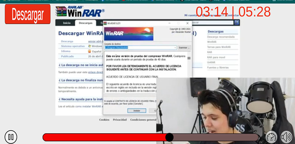Viewport: 295px width, 144px height.
Task: Click the website search magnifier icon
Action: click(x=237, y=22)
